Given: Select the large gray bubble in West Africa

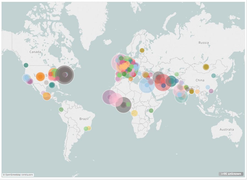Looking at the screenshot, I should (123, 105).
